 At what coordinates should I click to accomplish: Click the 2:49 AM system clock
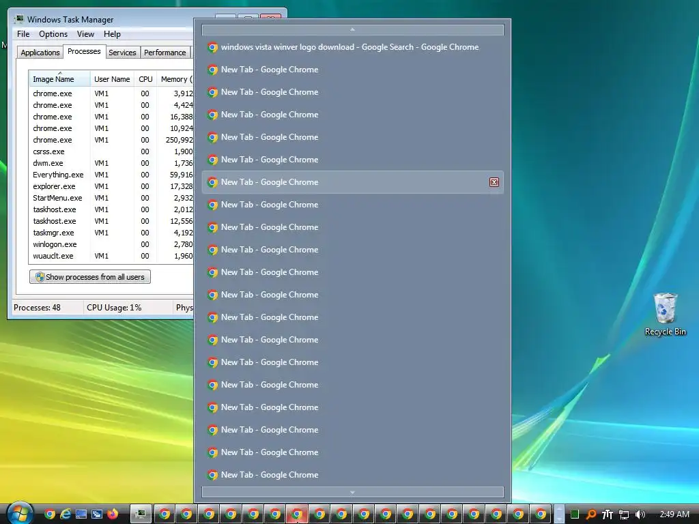coord(674,514)
